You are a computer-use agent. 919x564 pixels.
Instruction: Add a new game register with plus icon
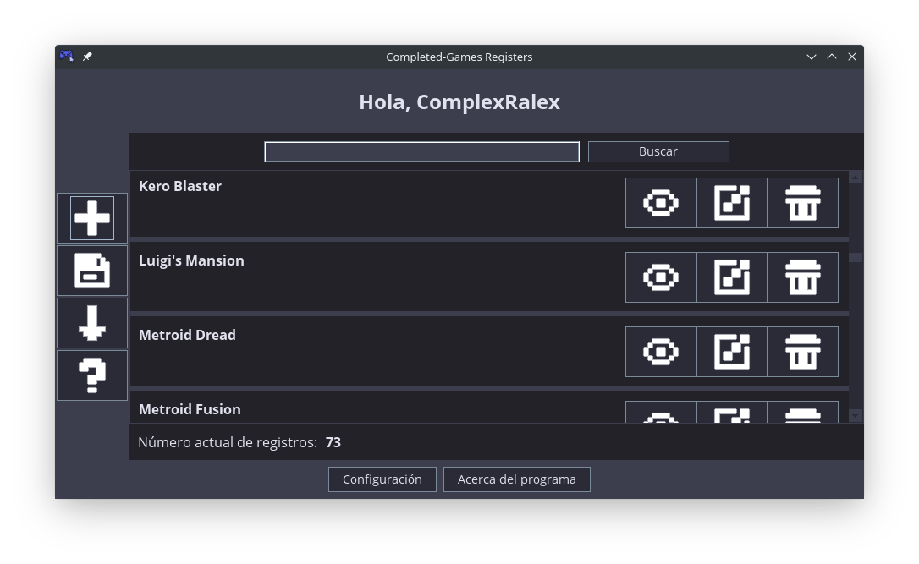(x=92, y=218)
